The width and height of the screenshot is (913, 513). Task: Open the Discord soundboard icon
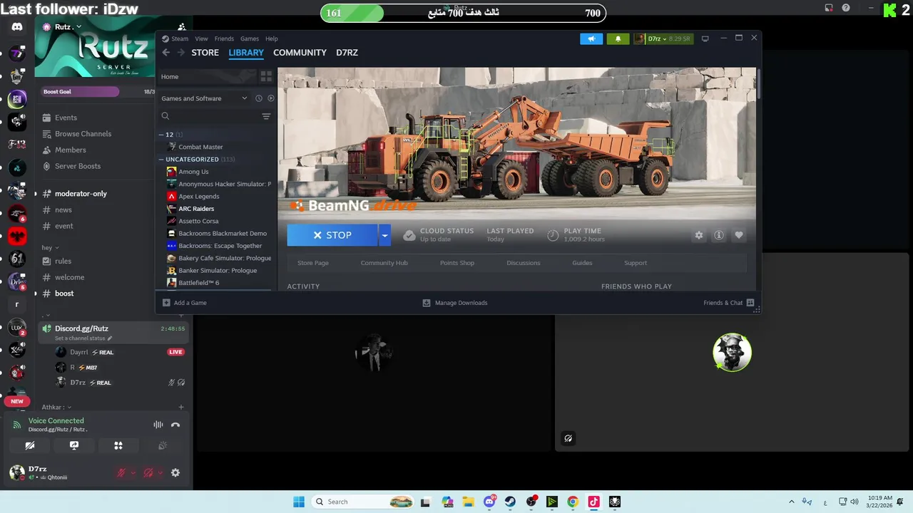click(x=163, y=445)
